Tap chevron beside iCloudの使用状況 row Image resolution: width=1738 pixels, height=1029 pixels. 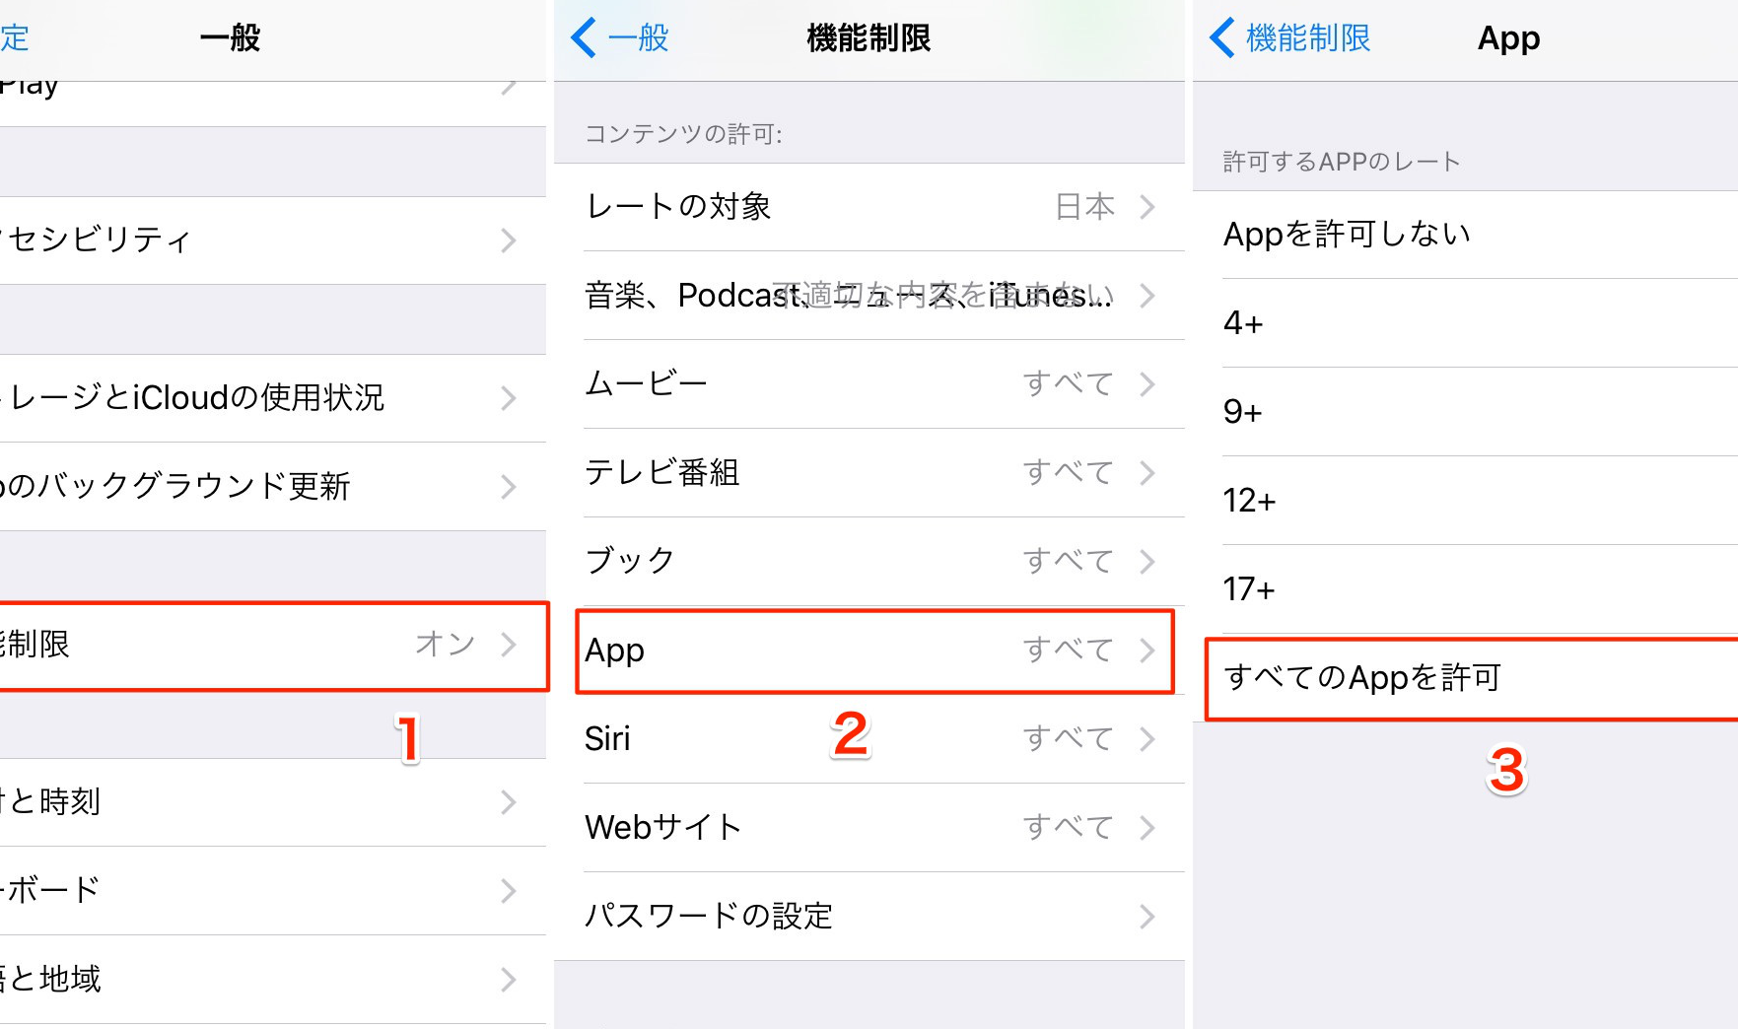509,398
